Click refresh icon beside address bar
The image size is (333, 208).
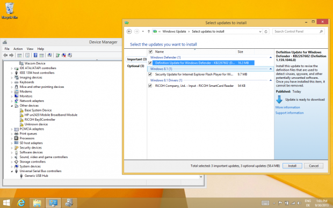click(x=266, y=32)
